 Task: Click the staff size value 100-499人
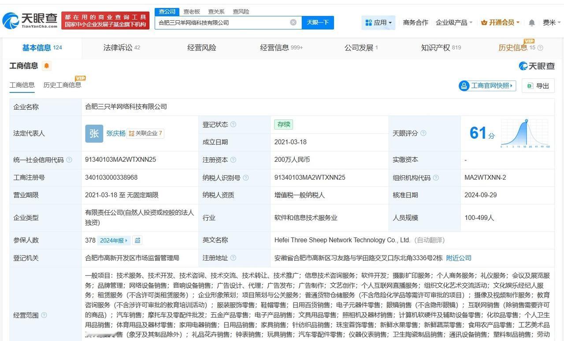coord(479,218)
